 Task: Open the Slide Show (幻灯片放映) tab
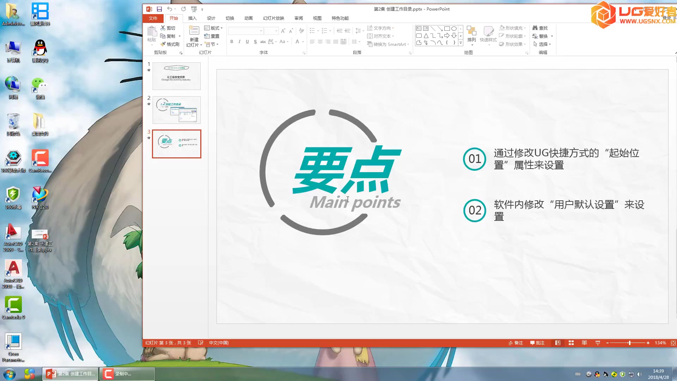(x=273, y=18)
